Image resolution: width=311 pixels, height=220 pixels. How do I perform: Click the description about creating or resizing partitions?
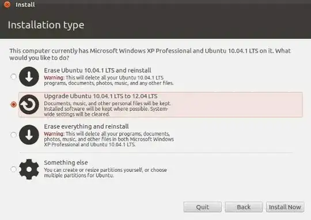tap(105, 172)
